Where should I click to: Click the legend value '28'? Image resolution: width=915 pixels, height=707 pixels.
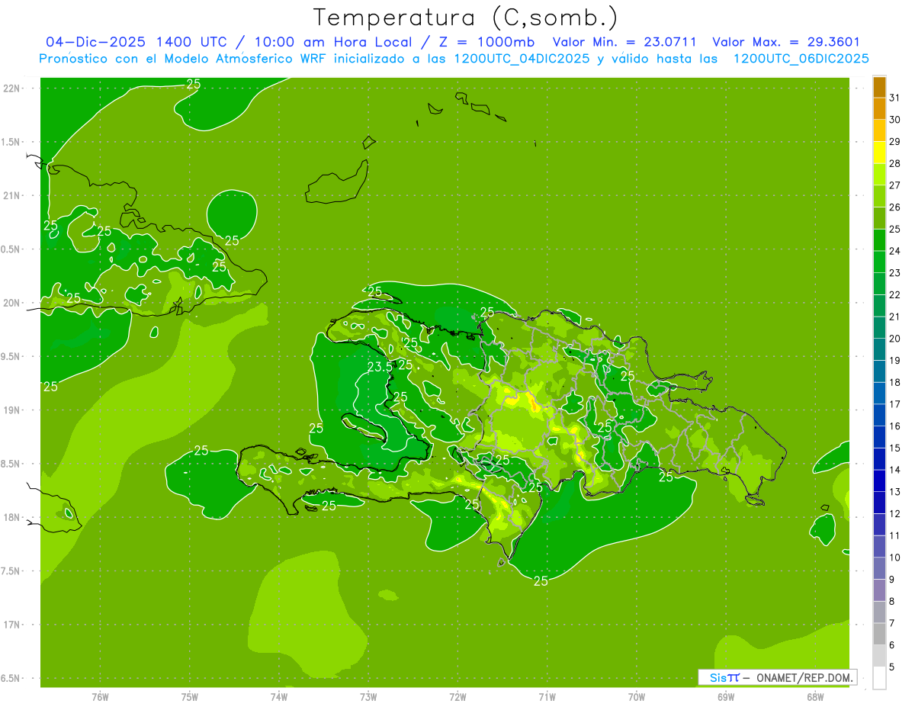click(895, 163)
